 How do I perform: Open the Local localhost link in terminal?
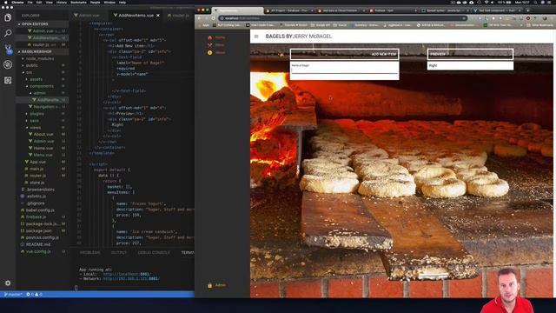pyautogui.click(x=127, y=274)
